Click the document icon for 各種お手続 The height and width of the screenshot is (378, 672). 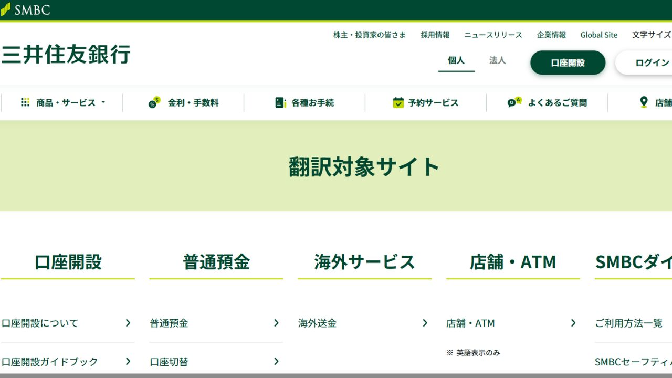click(x=280, y=102)
